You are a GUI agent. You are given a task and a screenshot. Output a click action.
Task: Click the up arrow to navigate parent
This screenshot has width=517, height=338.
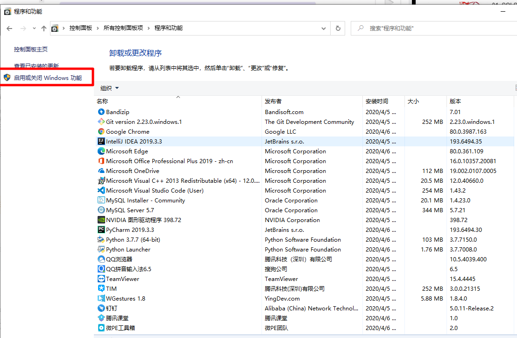coord(43,28)
